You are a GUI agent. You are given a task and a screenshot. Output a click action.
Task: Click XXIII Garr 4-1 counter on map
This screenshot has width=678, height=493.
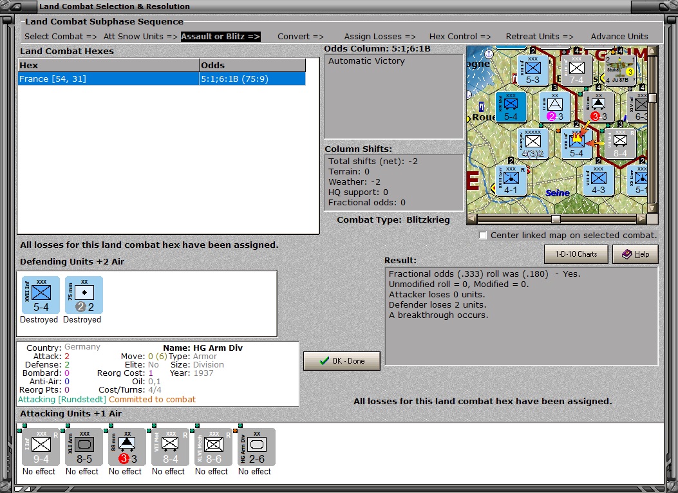tap(511, 180)
